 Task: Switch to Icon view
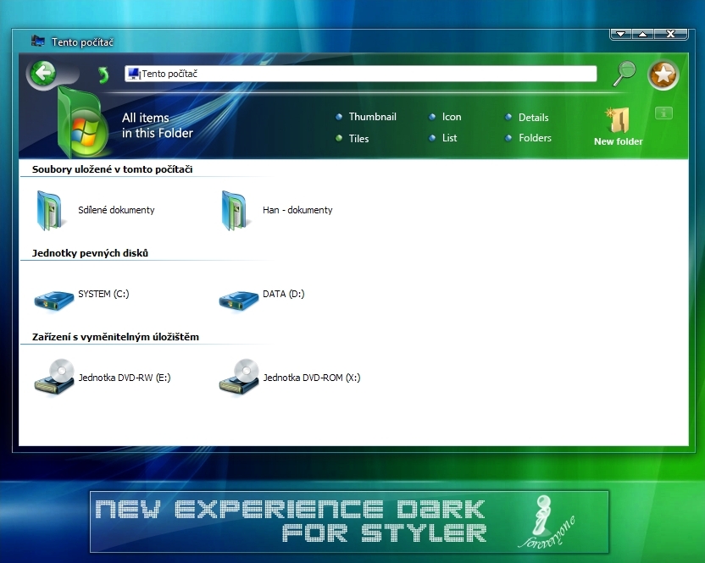click(445, 117)
